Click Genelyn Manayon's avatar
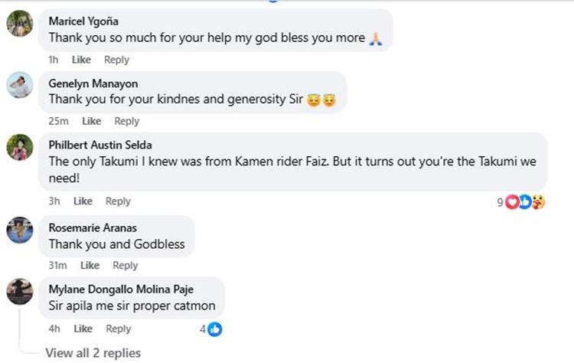This screenshot has width=574, height=363. pos(19,86)
